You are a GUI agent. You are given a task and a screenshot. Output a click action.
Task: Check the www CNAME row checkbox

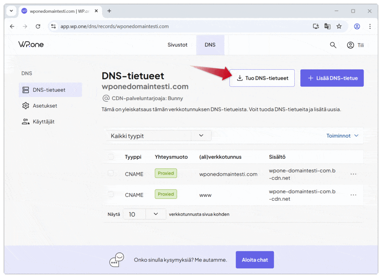(111, 194)
